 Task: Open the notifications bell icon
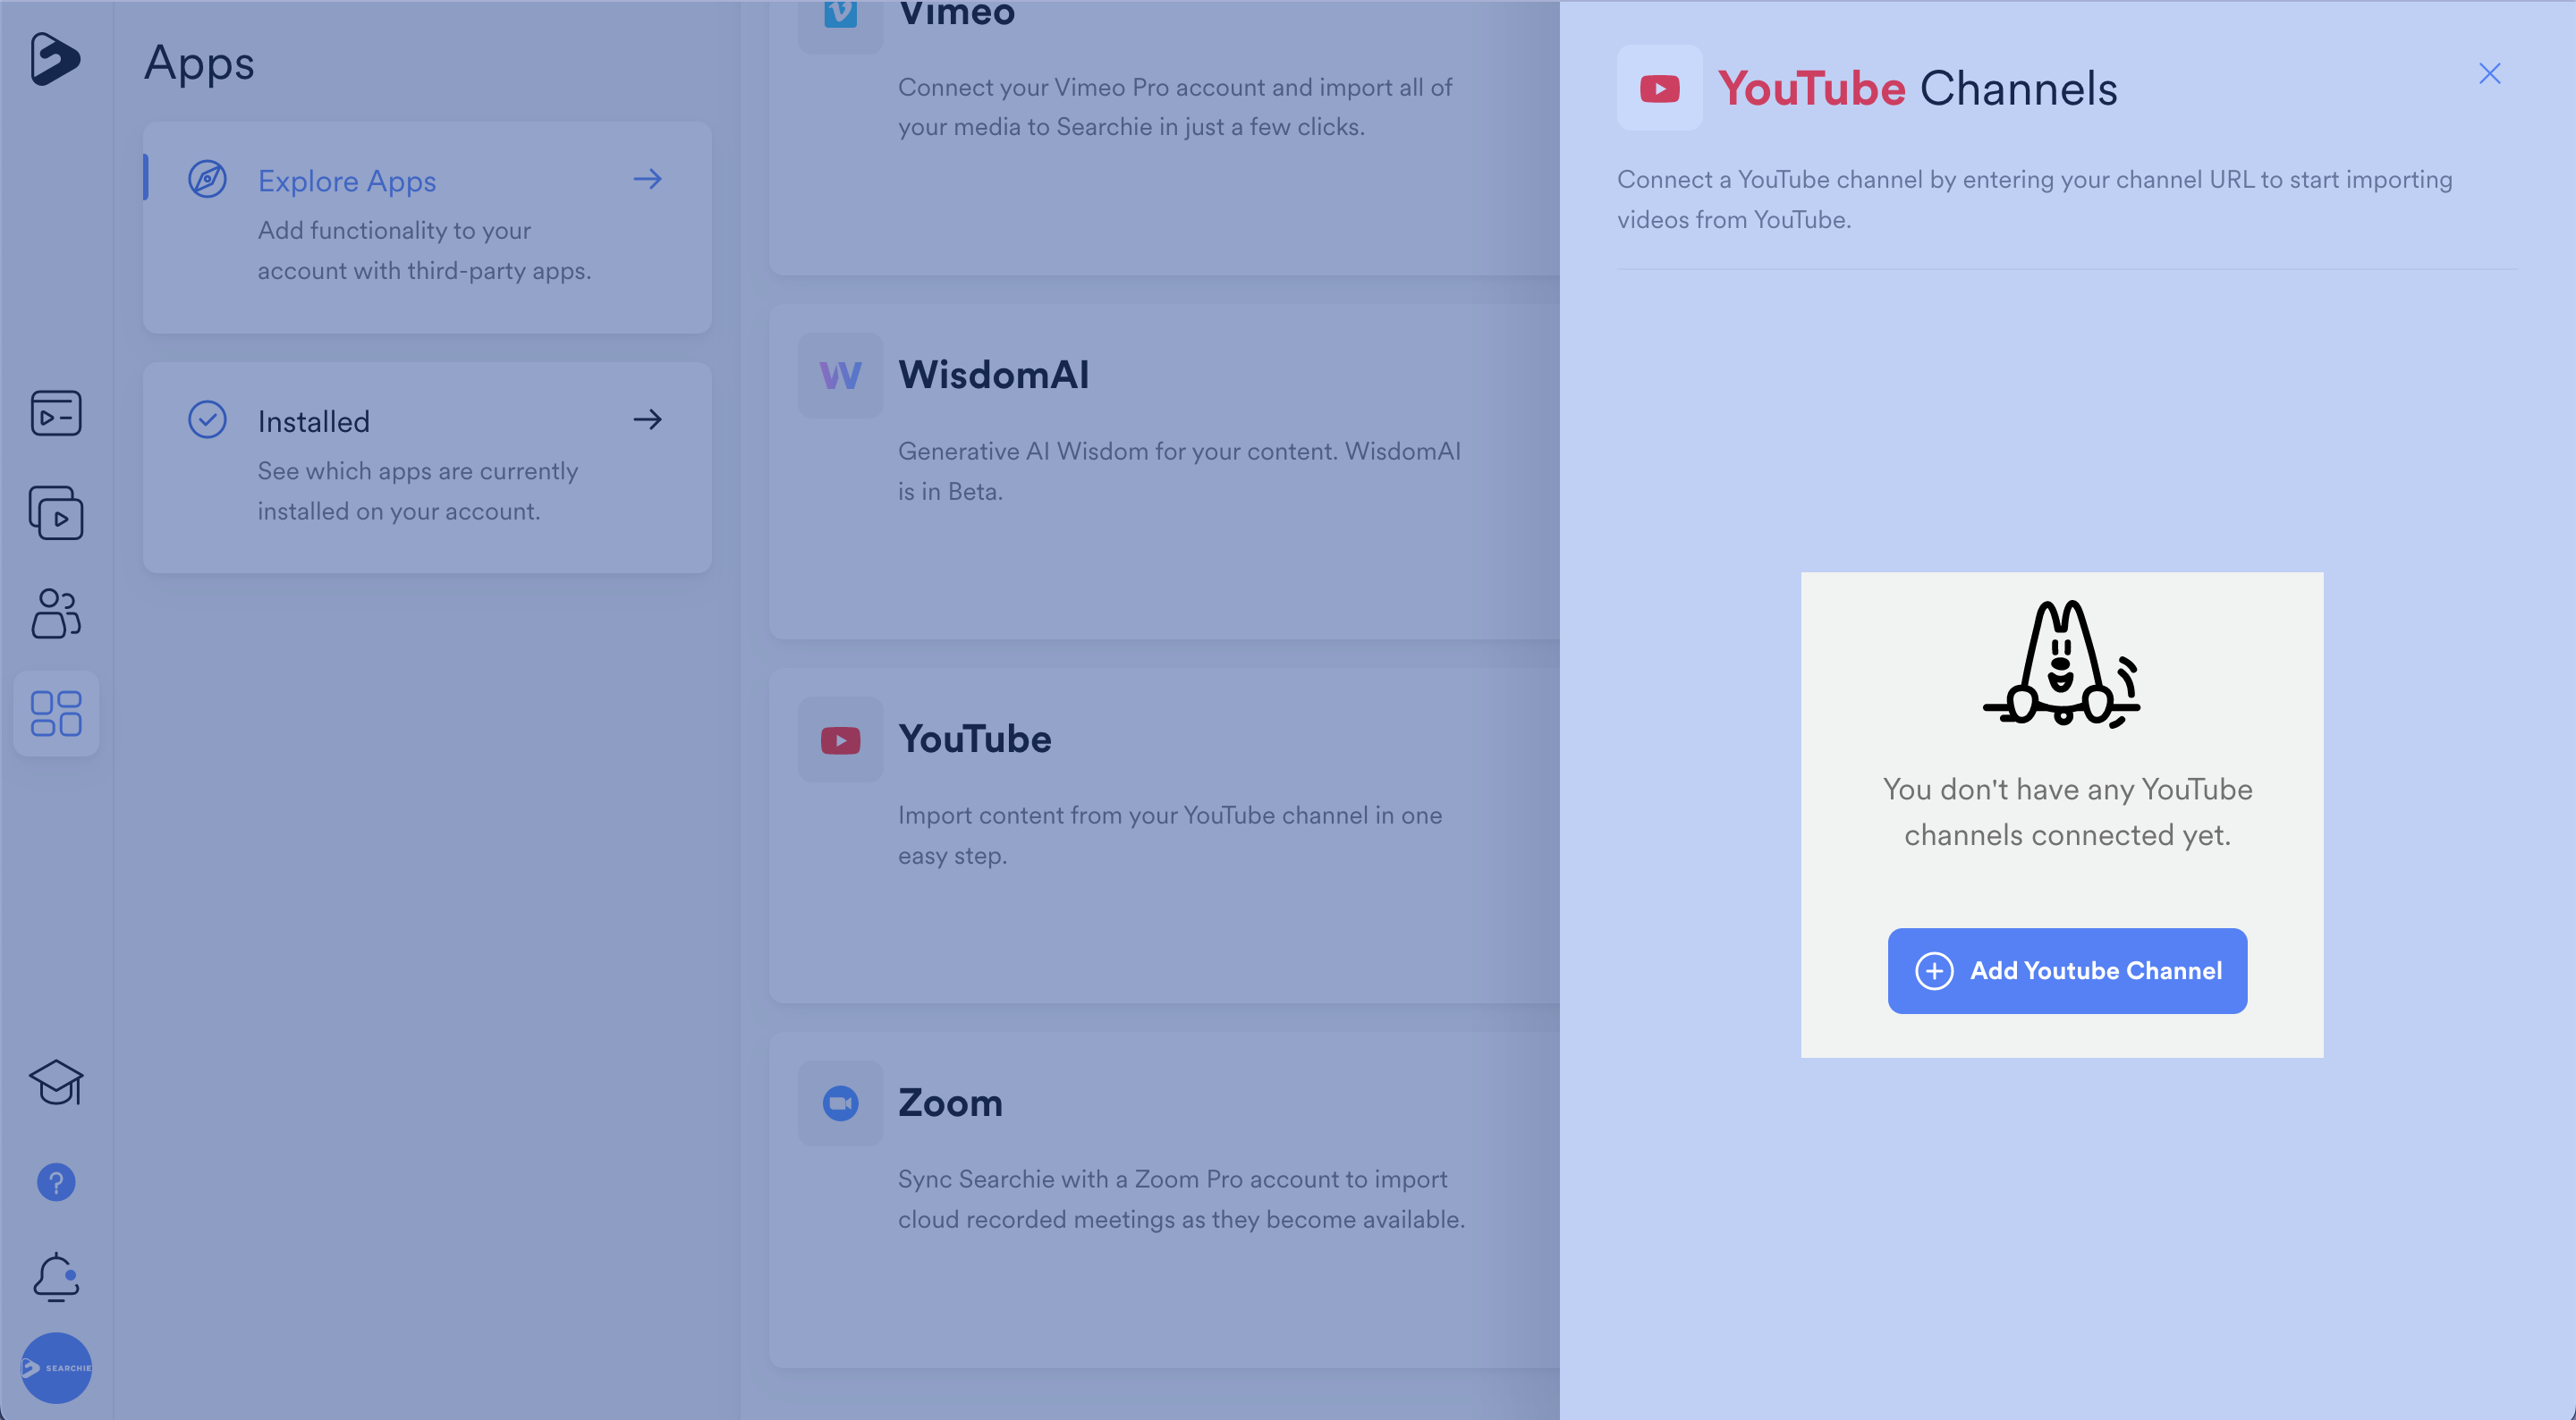56,1277
